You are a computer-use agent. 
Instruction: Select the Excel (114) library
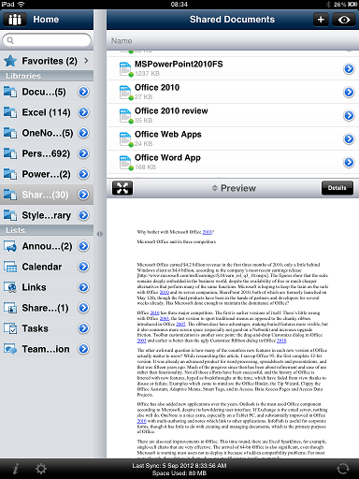click(x=47, y=112)
